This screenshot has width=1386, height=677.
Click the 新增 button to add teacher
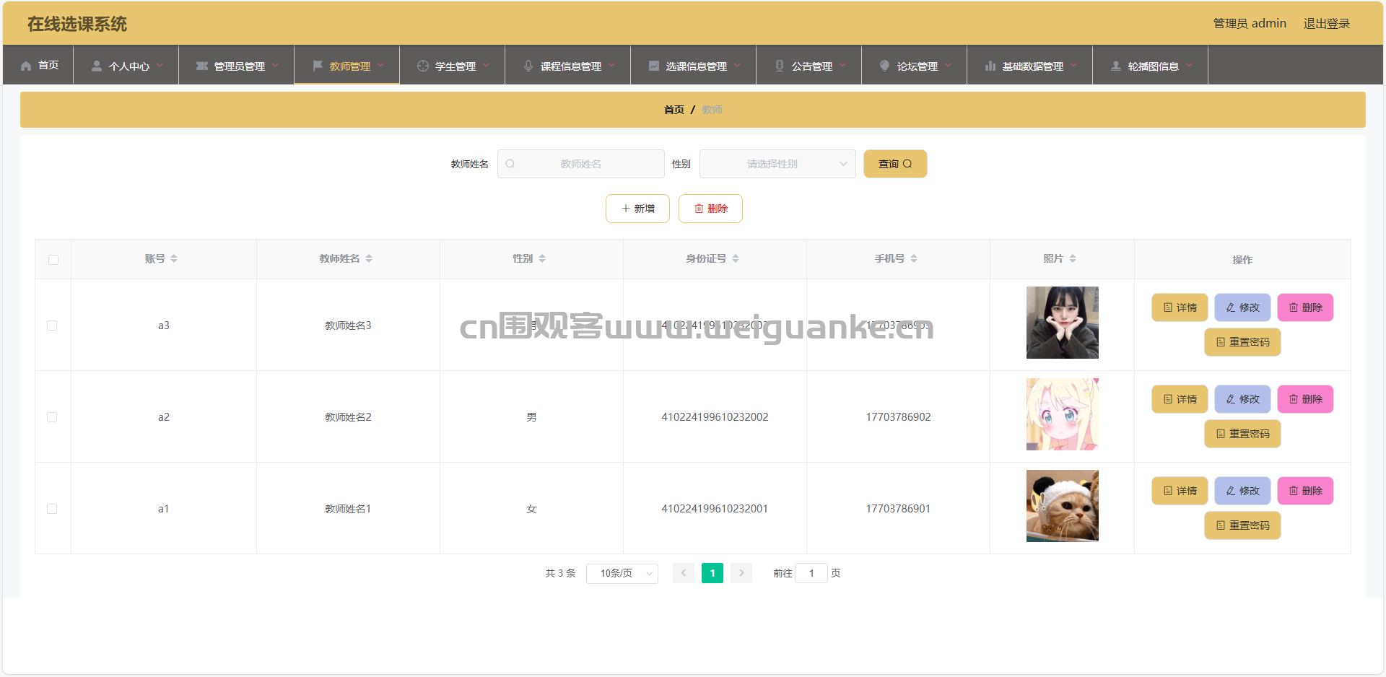(637, 209)
